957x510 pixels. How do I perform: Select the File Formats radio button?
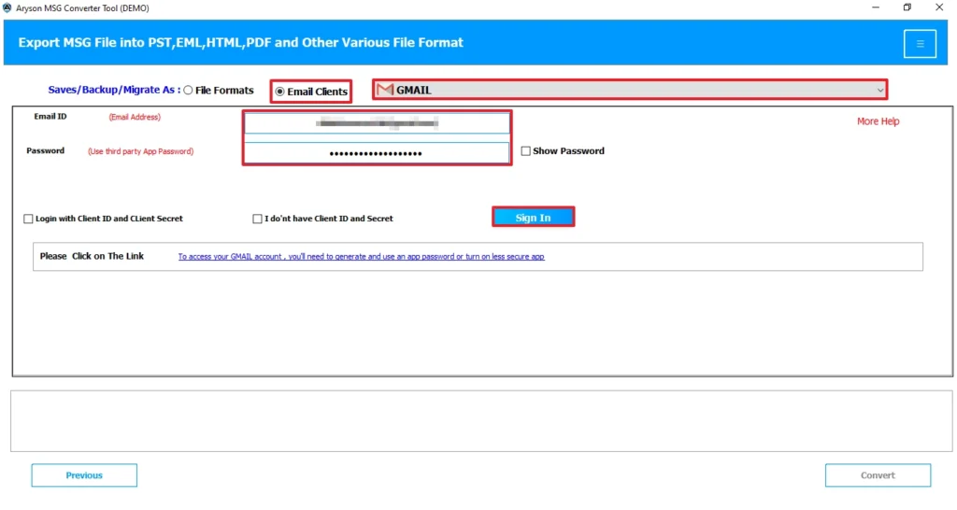point(188,91)
